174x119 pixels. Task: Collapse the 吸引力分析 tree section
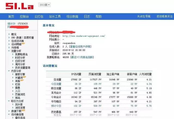(9, 101)
